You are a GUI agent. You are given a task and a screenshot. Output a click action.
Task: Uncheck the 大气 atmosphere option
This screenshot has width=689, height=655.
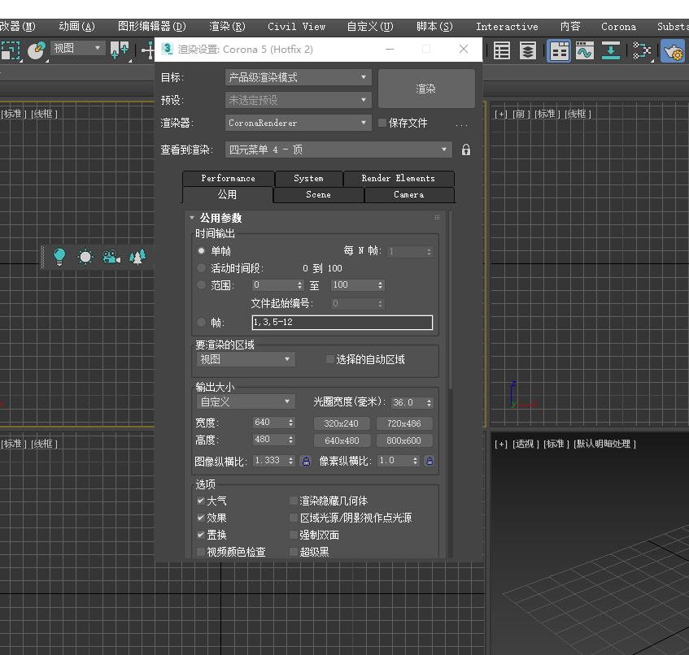pyautogui.click(x=201, y=501)
